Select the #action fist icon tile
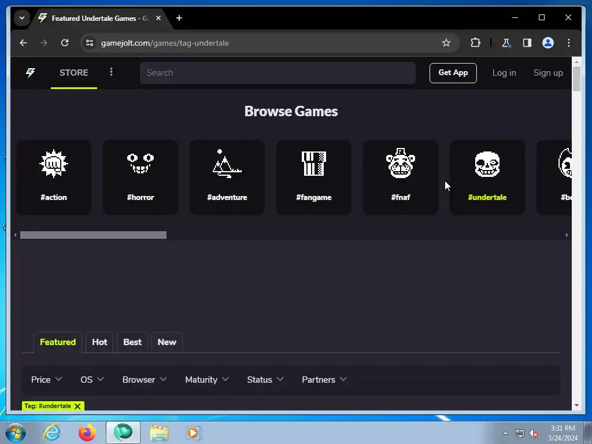This screenshot has height=444, width=592. (54, 177)
